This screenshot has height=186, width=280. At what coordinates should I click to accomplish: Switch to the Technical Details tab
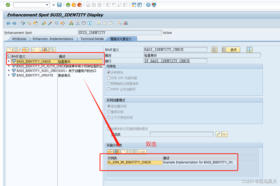pos(93,39)
